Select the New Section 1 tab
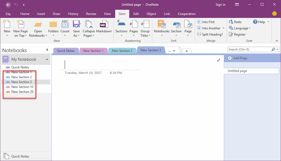Image resolution: width=281 pixels, height=161 pixels. tap(93, 51)
